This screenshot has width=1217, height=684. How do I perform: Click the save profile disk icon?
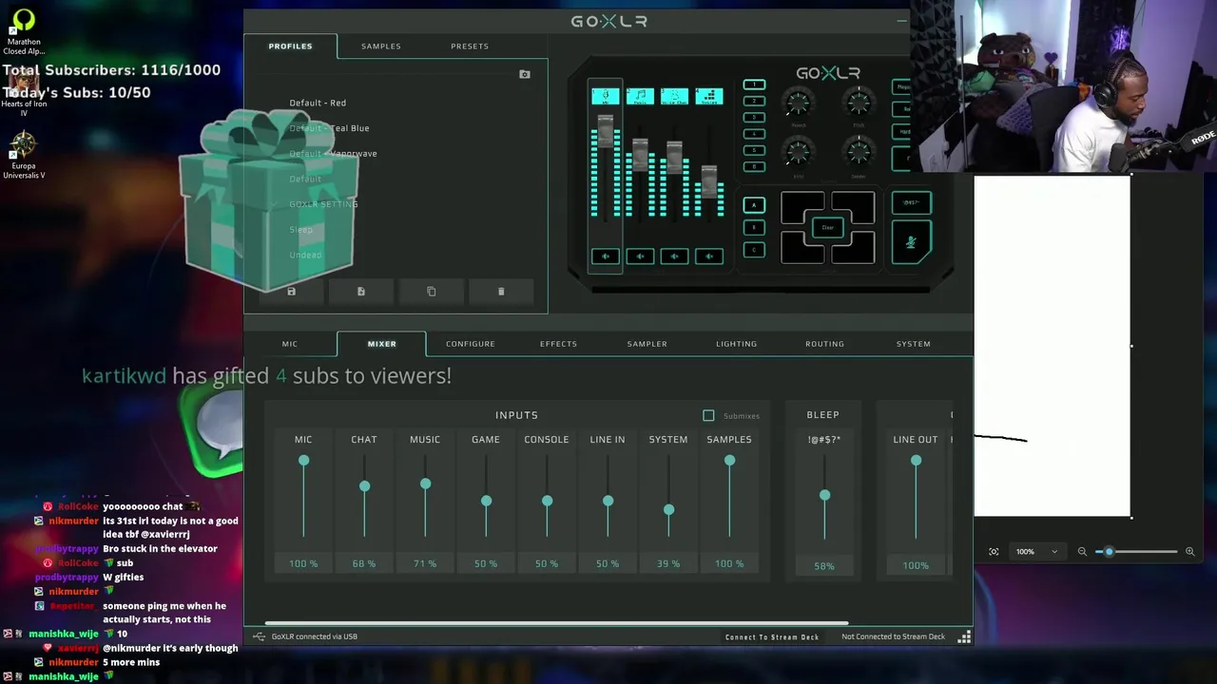(292, 292)
